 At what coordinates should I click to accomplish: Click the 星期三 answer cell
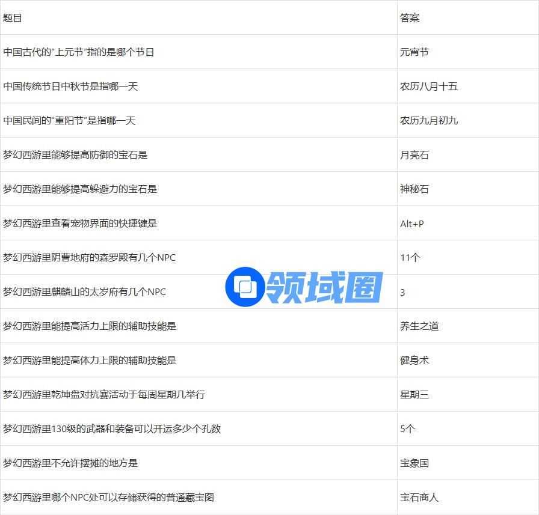tap(414, 395)
